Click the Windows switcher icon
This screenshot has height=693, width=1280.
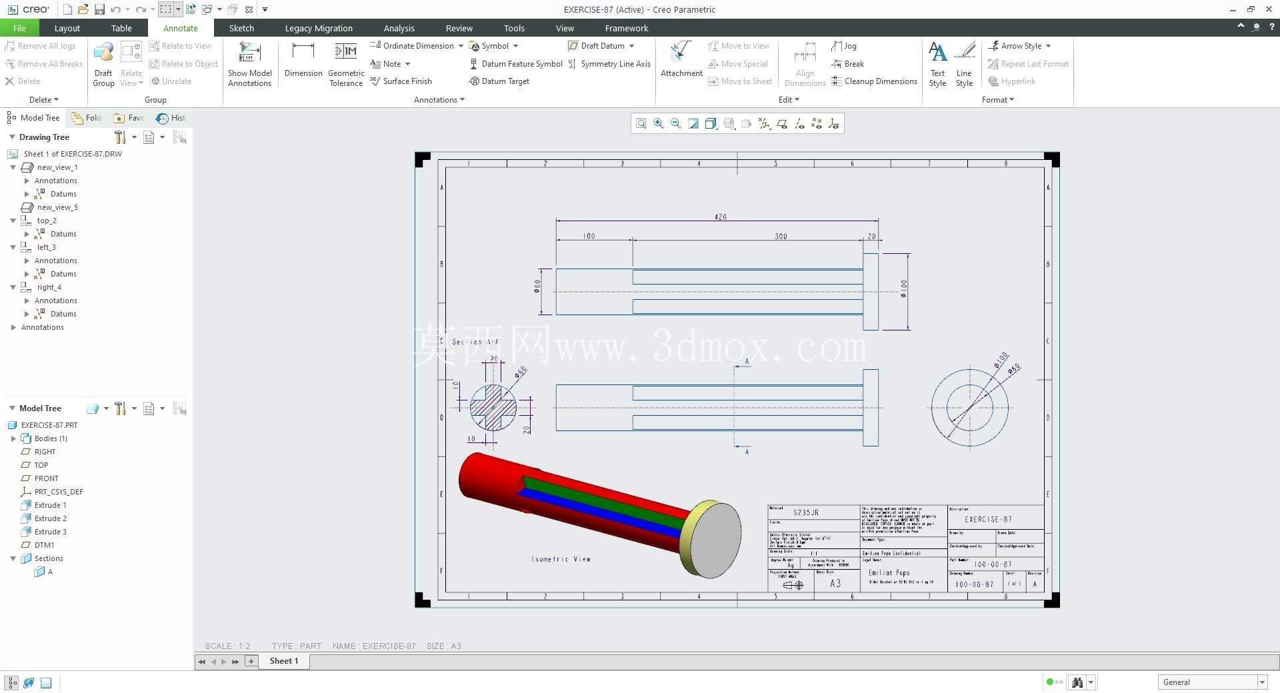tap(207, 9)
